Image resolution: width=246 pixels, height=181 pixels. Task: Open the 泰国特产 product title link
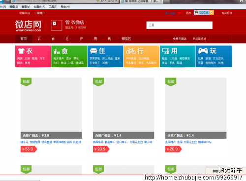(188, 142)
